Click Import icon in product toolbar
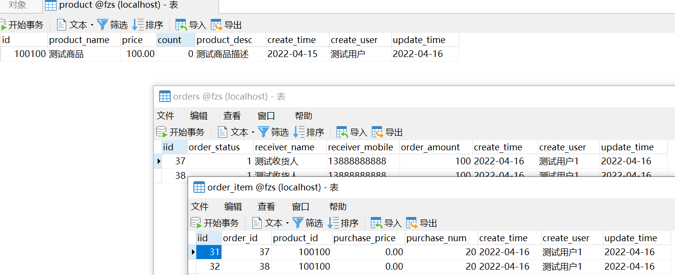Viewport: 675px width, 275px height. click(x=181, y=25)
